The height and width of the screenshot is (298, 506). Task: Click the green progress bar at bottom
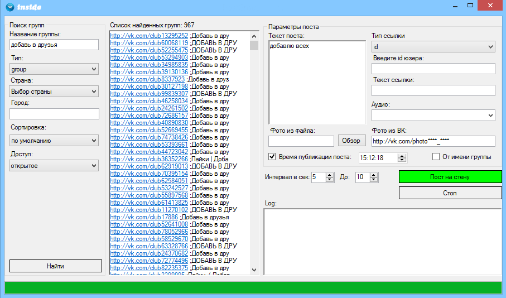click(253, 287)
